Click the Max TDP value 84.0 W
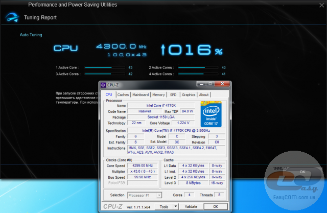 188,111
